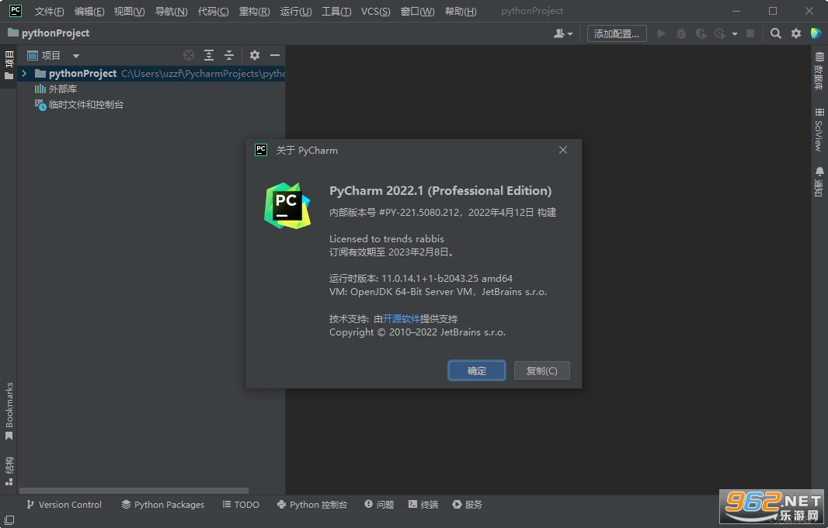Open the 重构(R) menu
Viewport: 828px width, 528px height.
coord(255,11)
